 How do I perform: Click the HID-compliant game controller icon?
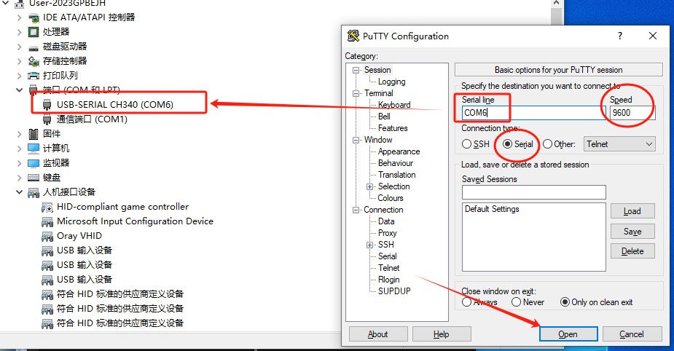47,207
